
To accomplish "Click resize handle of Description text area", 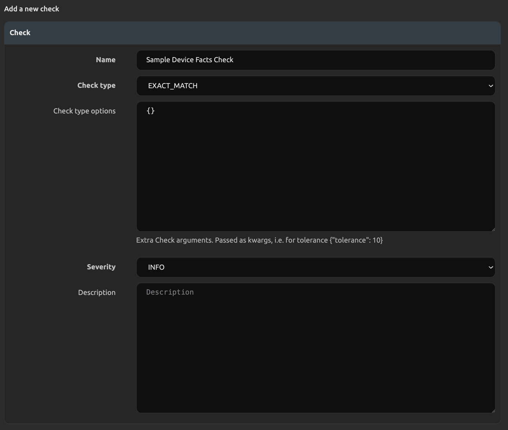I will point(493,410).
